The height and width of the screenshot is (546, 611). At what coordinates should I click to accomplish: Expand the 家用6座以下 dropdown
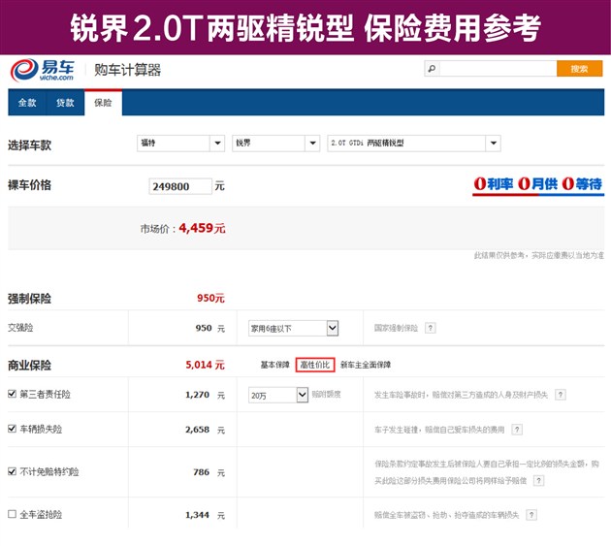(293, 329)
